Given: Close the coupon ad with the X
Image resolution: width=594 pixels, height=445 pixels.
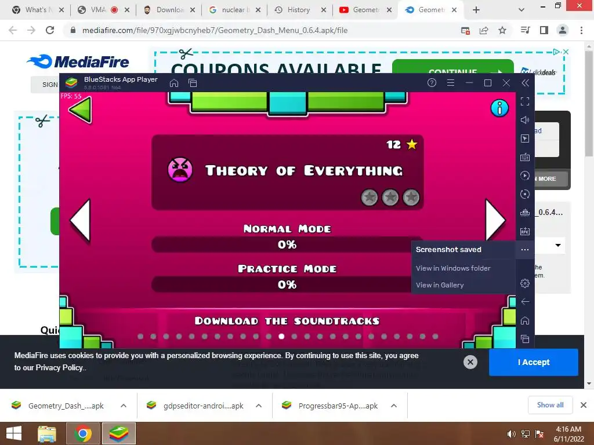Looking at the screenshot, I should 566,52.
